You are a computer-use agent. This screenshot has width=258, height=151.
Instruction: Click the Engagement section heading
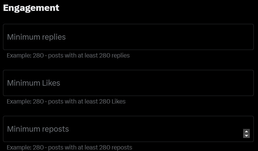pyautogui.click(x=31, y=8)
